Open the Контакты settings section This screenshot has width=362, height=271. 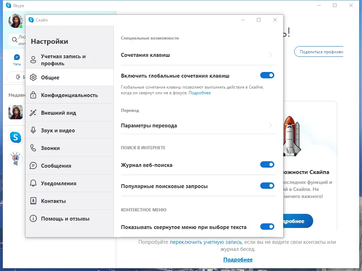[70, 201]
